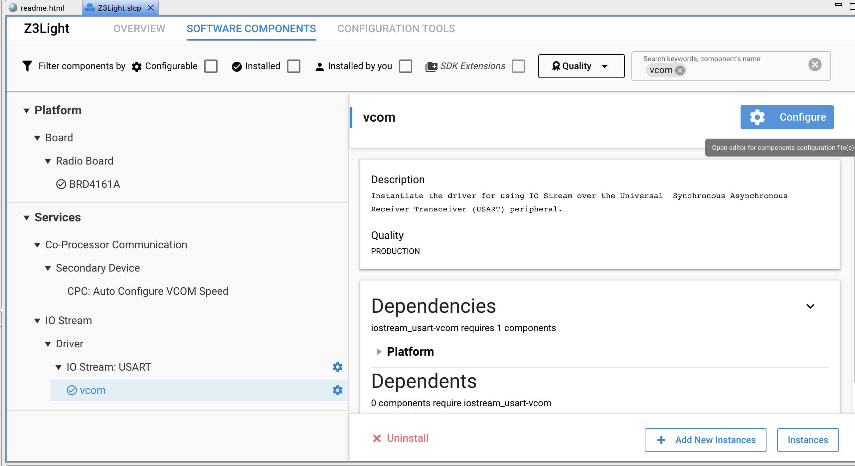Toggle the SDK Extensions checkbox
The width and height of the screenshot is (855, 466).
coord(518,66)
